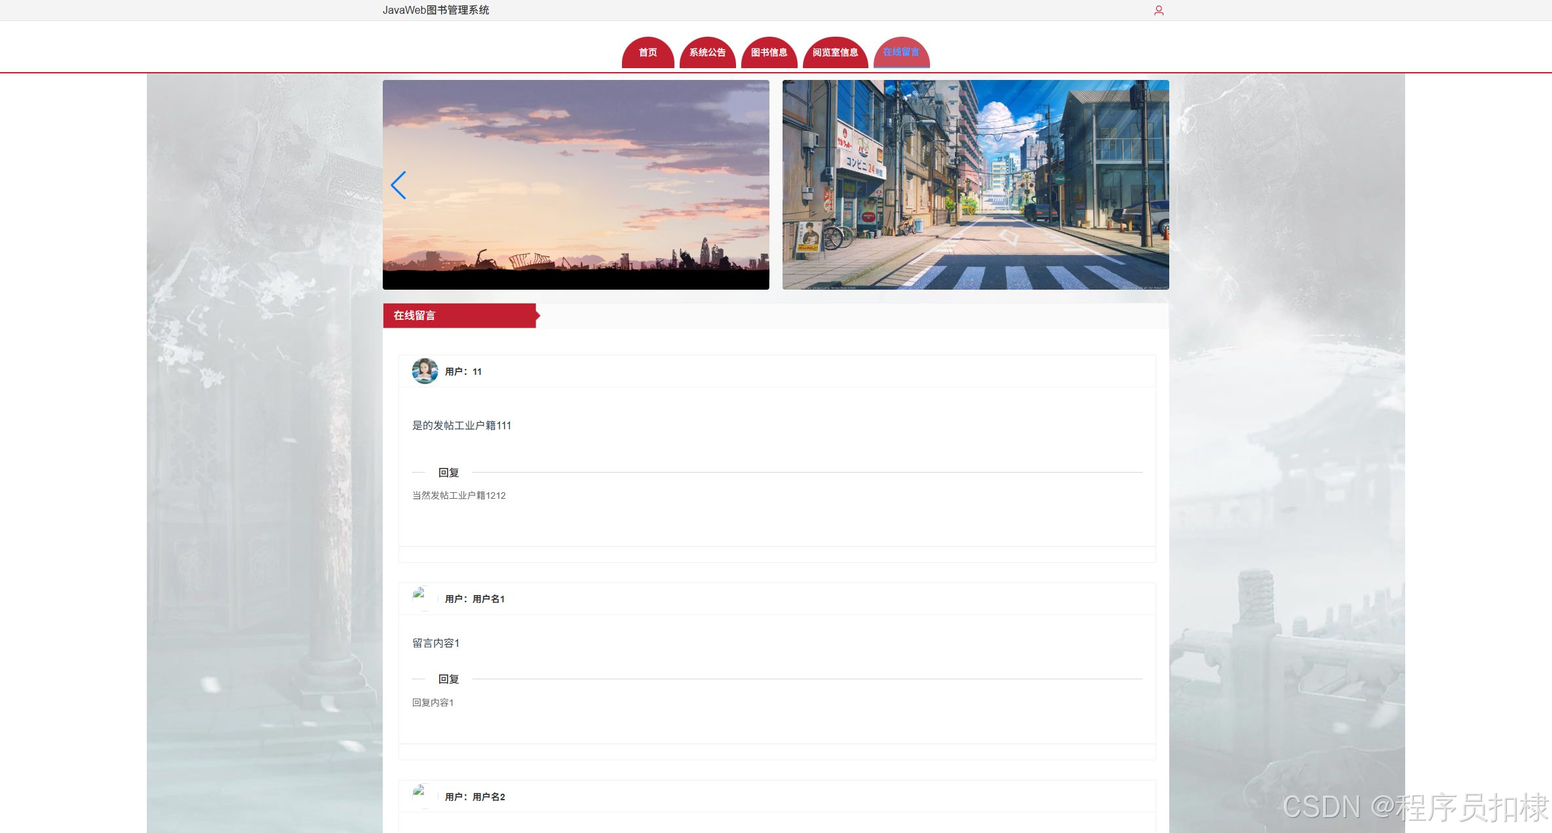Viewport: 1552px width, 833px height.
Task: Switch to the 图书信息 tab
Action: [x=769, y=52]
